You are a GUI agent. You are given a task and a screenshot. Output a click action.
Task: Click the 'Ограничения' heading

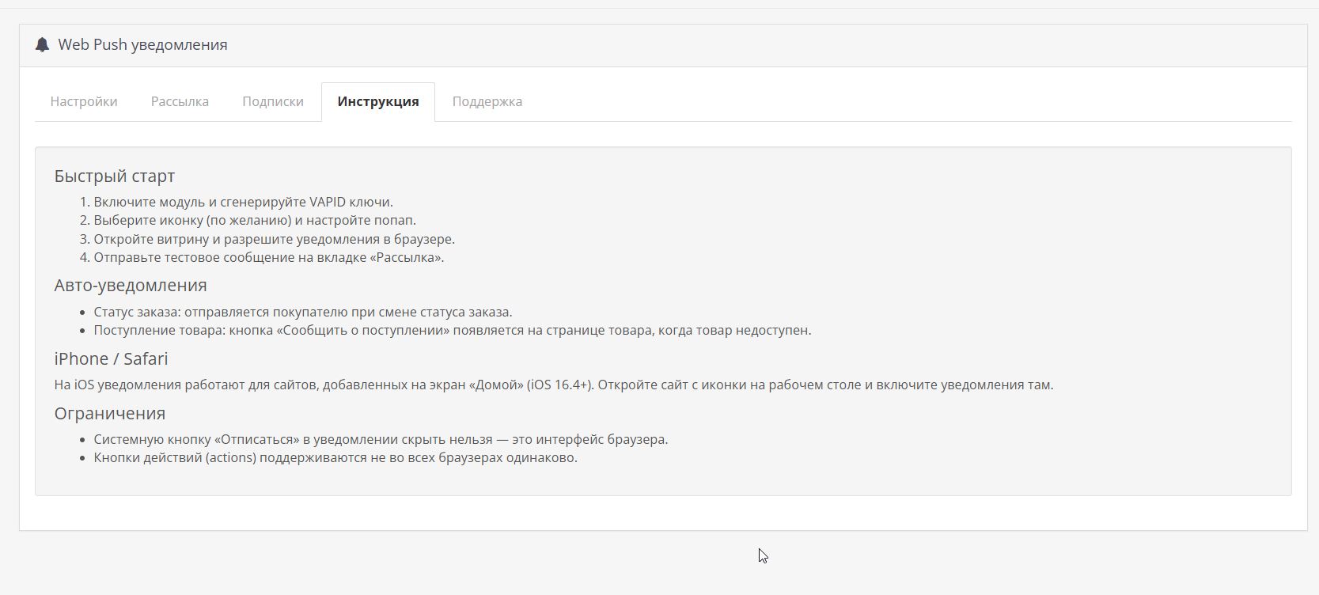pos(110,413)
